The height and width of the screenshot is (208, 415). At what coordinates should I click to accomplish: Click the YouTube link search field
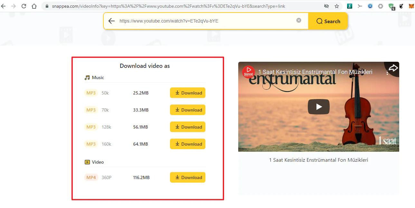(x=205, y=21)
